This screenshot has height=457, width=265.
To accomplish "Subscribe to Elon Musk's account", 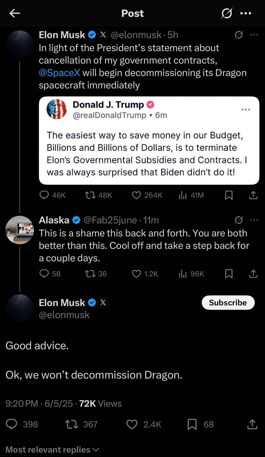I will 228,303.
